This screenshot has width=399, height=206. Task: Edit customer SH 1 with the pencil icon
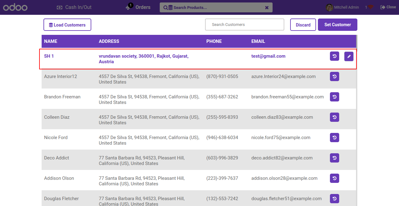coord(349,56)
